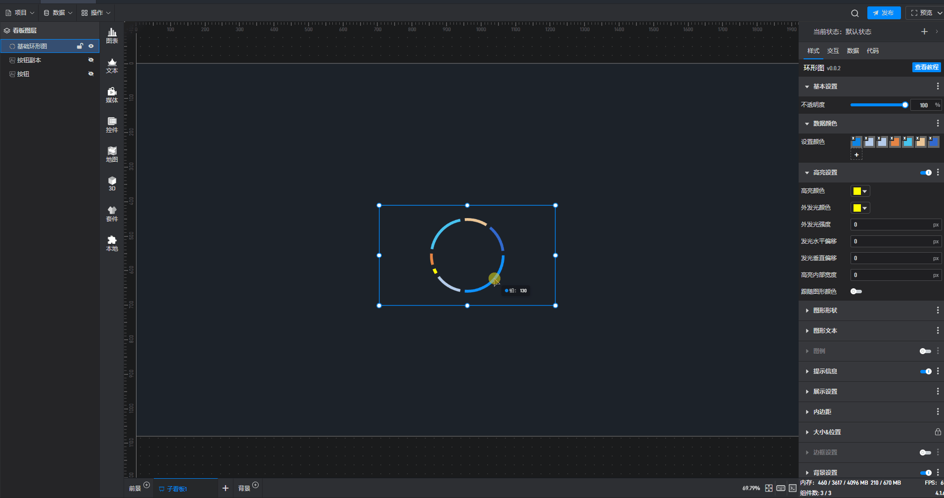Expand the 图形形状 section

825,311
